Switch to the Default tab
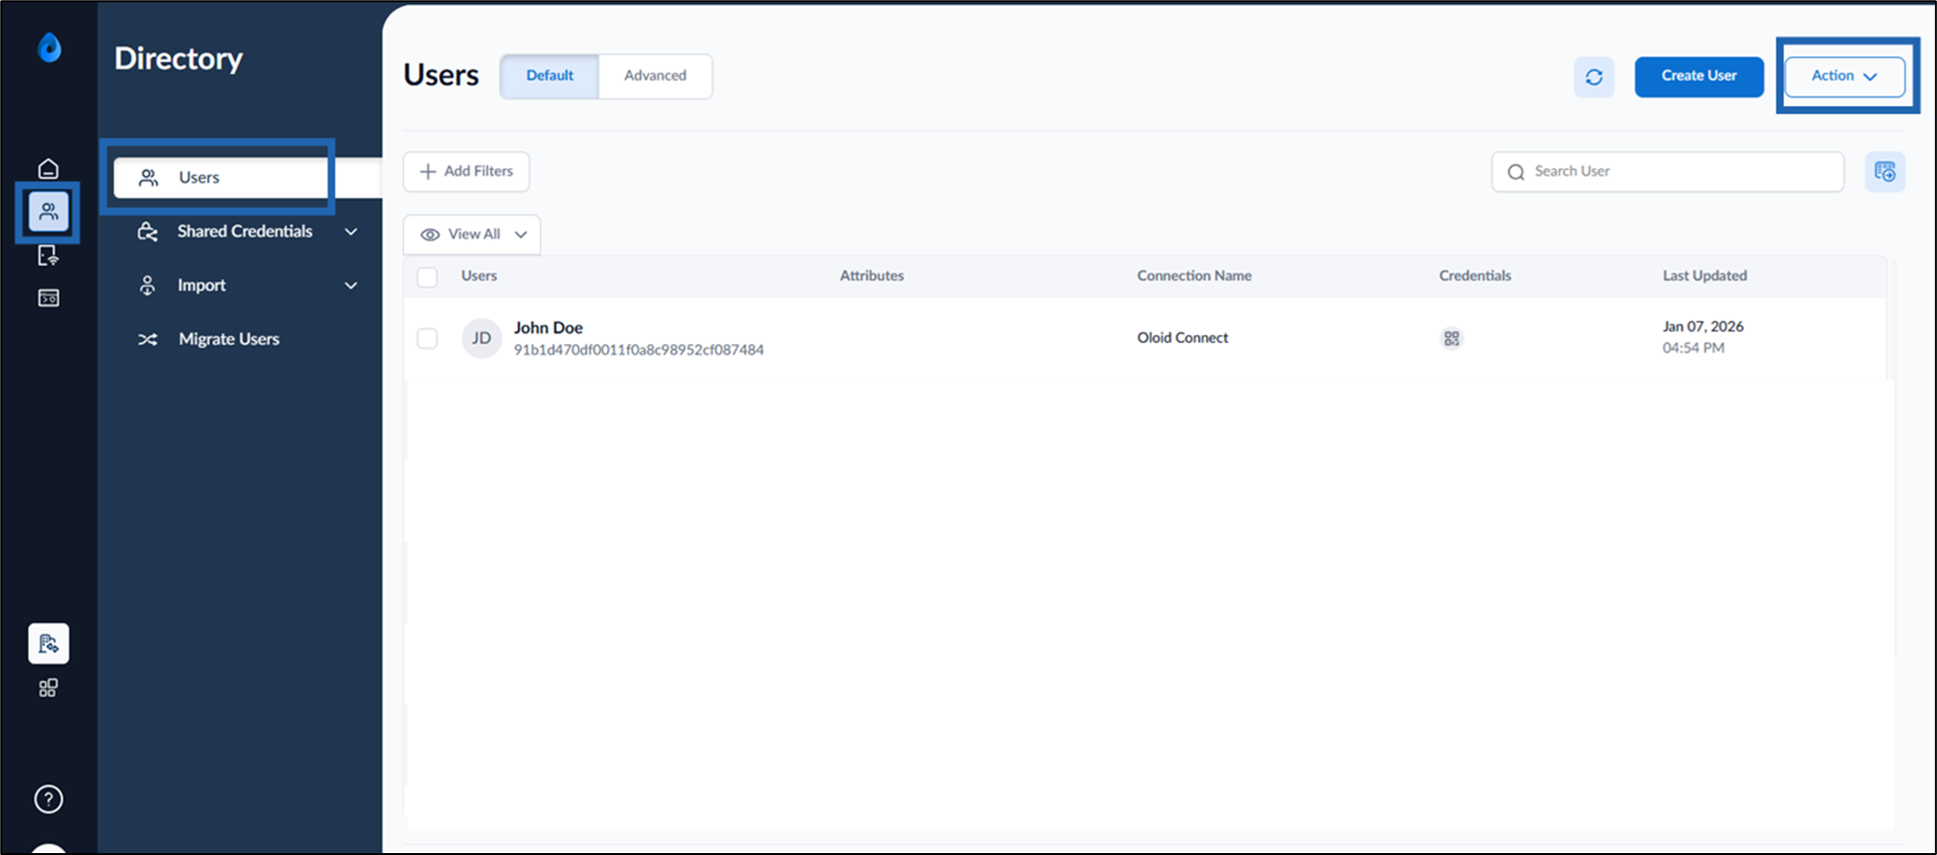1937x855 pixels. [x=549, y=75]
